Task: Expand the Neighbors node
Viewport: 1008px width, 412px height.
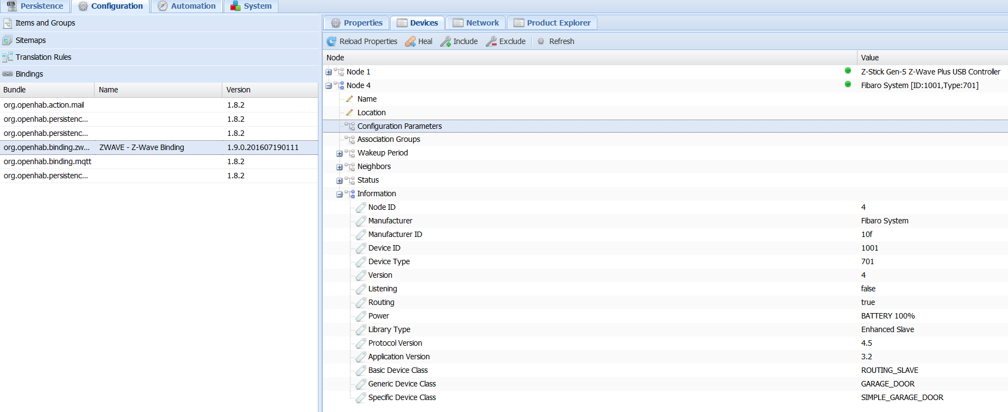Action: 339,167
